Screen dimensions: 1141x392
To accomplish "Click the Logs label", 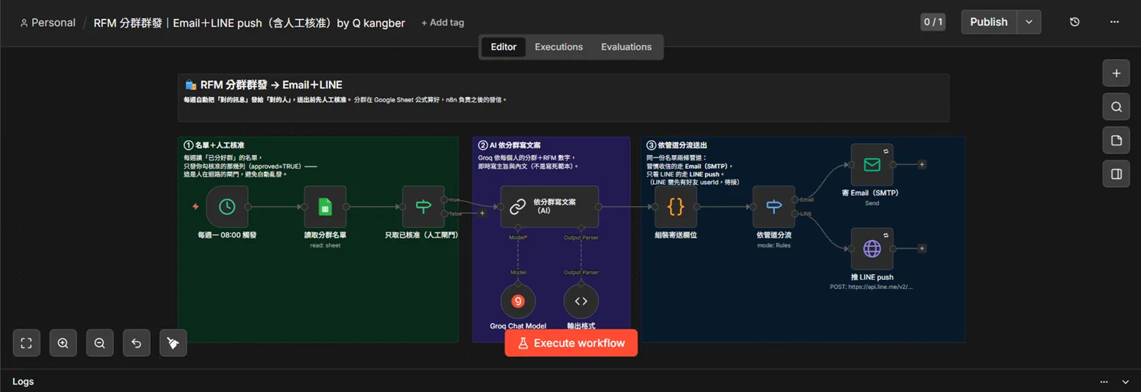I will [x=23, y=381].
